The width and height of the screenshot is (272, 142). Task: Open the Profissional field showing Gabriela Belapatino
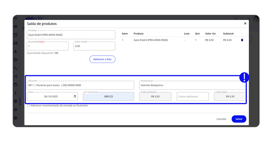point(193,85)
